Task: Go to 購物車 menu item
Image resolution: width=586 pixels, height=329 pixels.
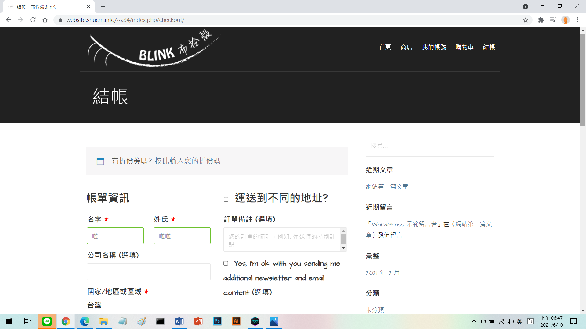Action: [x=464, y=47]
